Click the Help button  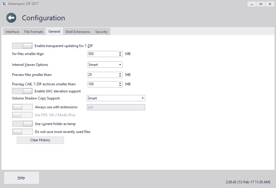21,178
